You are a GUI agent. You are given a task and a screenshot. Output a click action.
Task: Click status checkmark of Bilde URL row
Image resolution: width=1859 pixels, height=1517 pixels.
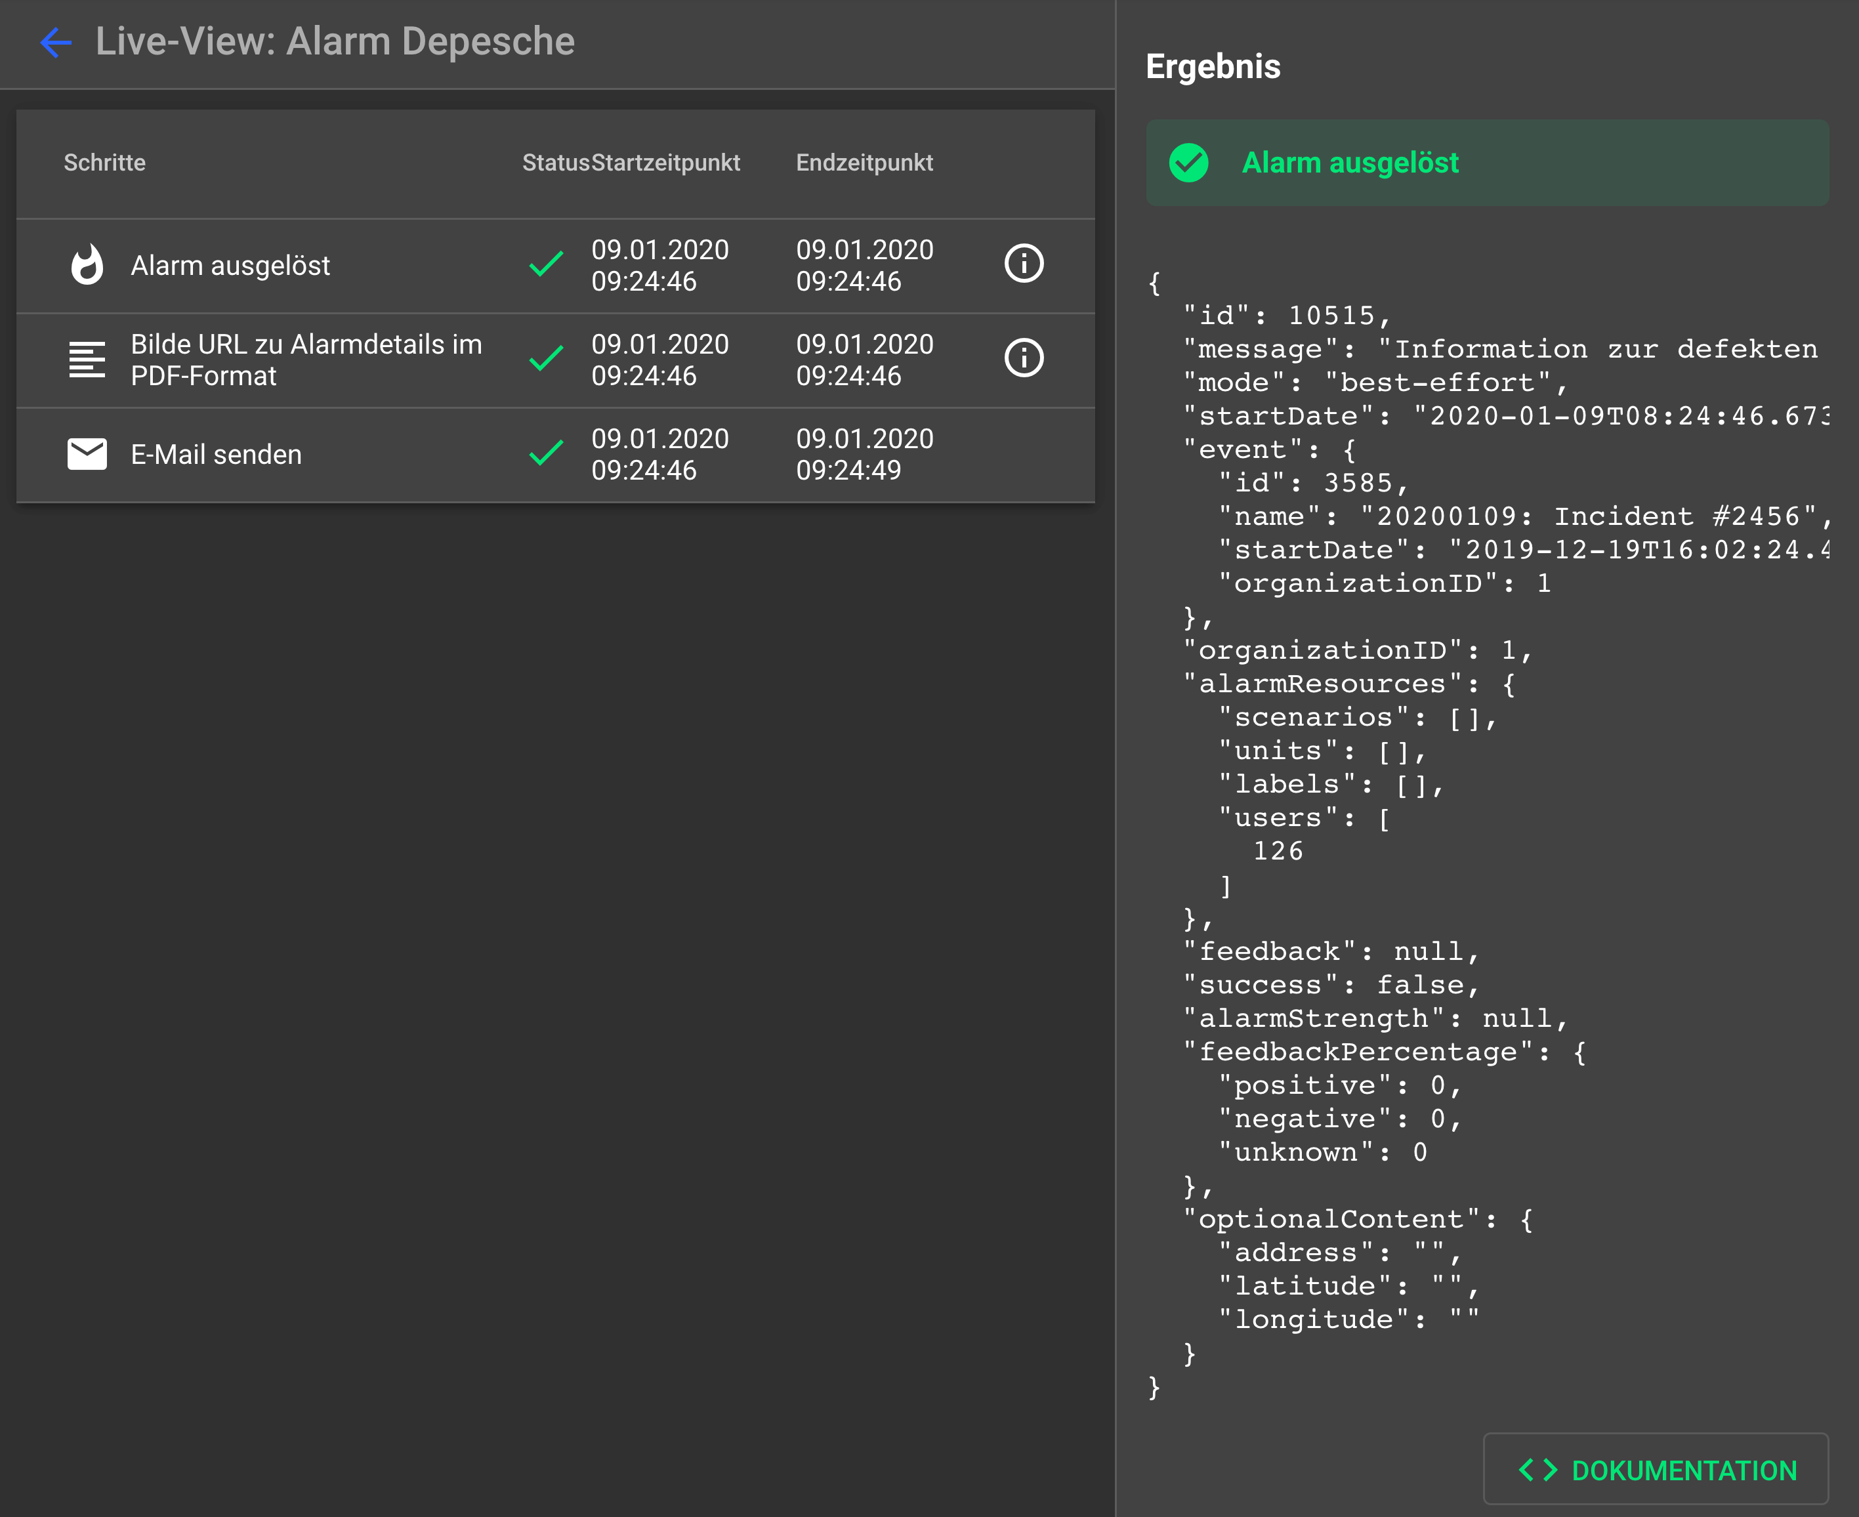point(546,358)
